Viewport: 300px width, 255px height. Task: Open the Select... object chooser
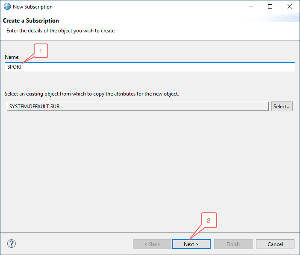[x=282, y=106]
